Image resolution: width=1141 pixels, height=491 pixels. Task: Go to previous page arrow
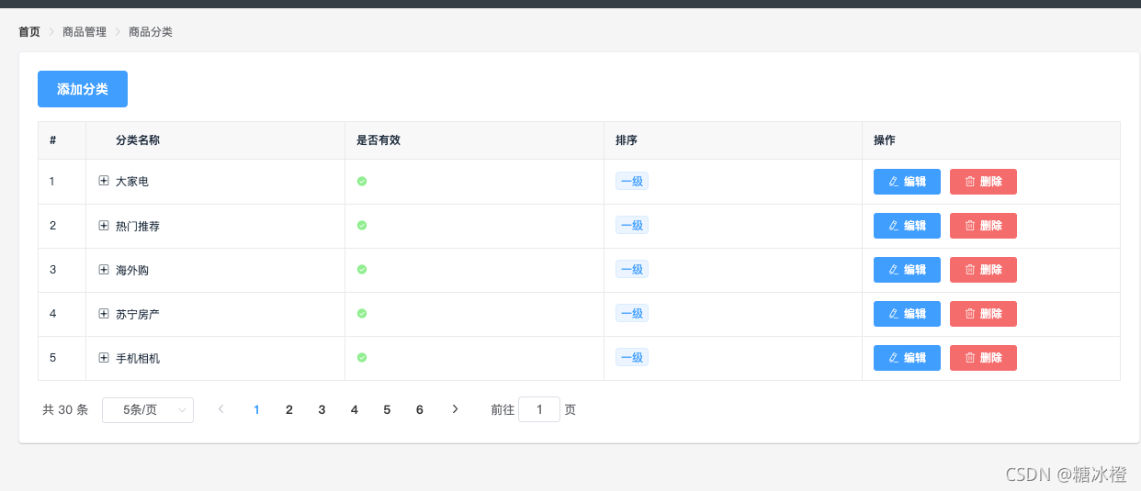coord(221,409)
